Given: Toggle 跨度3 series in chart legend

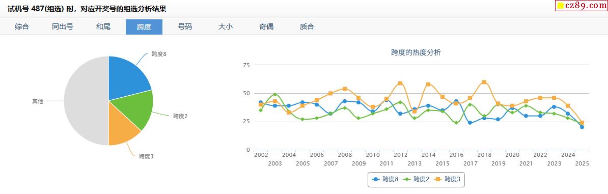Looking at the screenshot, I should coord(447,179).
